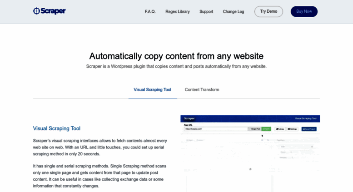
Task: Switch to the Content Transform tab
Action: 202,90
